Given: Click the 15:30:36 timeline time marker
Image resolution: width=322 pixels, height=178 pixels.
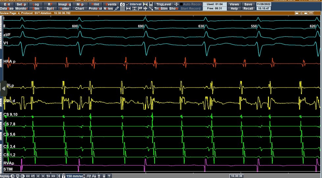Looking at the screenshot, I should (236, 176).
